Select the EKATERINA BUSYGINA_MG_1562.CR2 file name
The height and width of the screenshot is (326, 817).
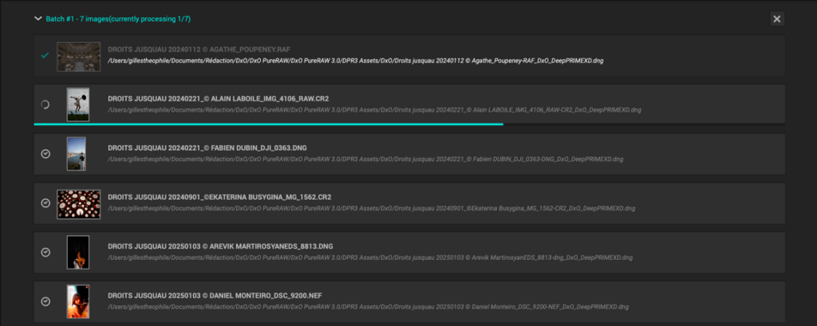click(220, 197)
